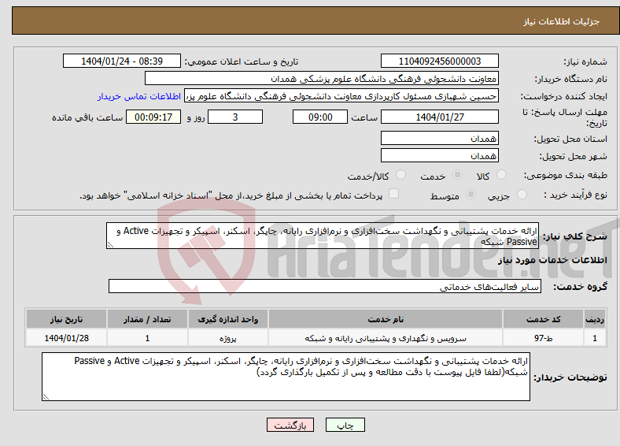
Task: Open the اطلاعات تماس خریدار link
Action: tap(139, 96)
